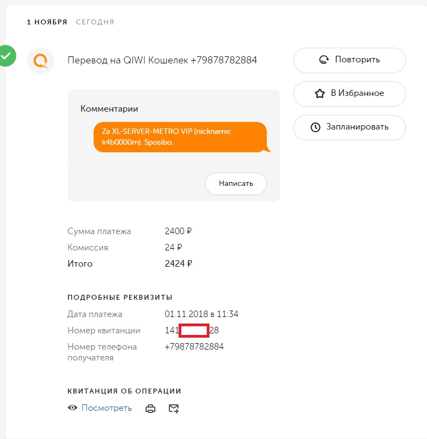Print the receipt using the printer icon

click(150, 409)
